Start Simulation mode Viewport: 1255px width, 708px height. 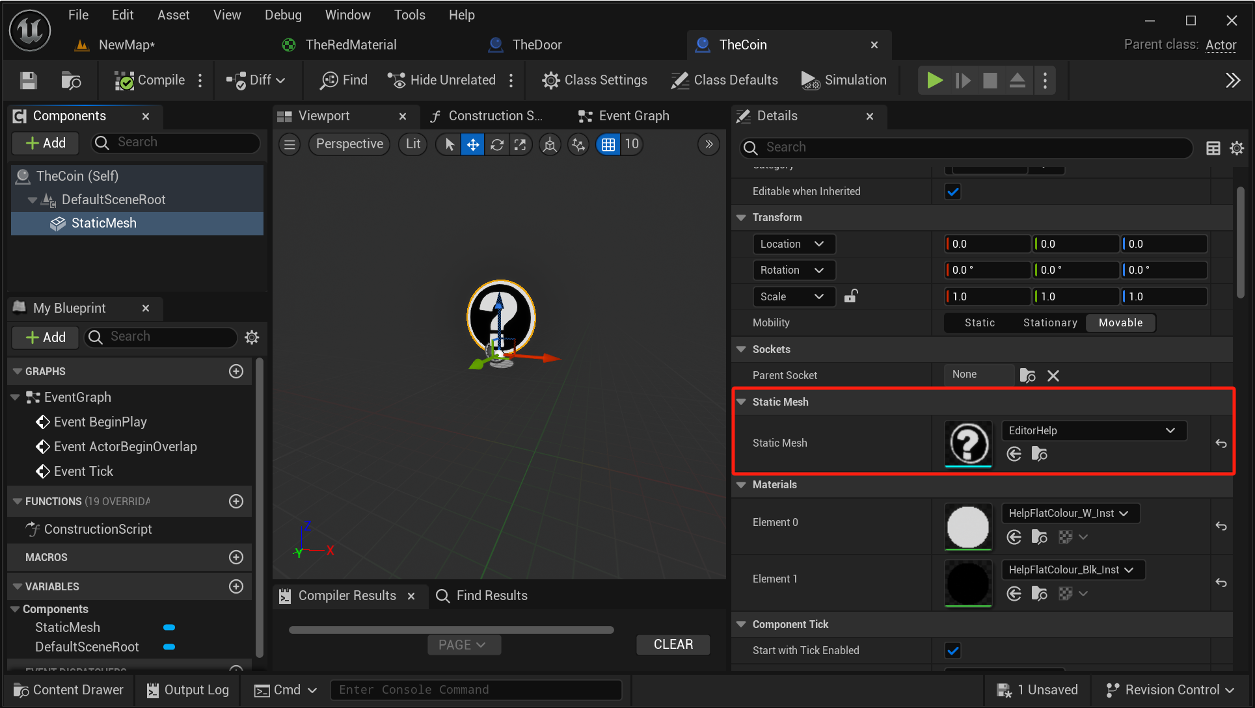coord(844,81)
